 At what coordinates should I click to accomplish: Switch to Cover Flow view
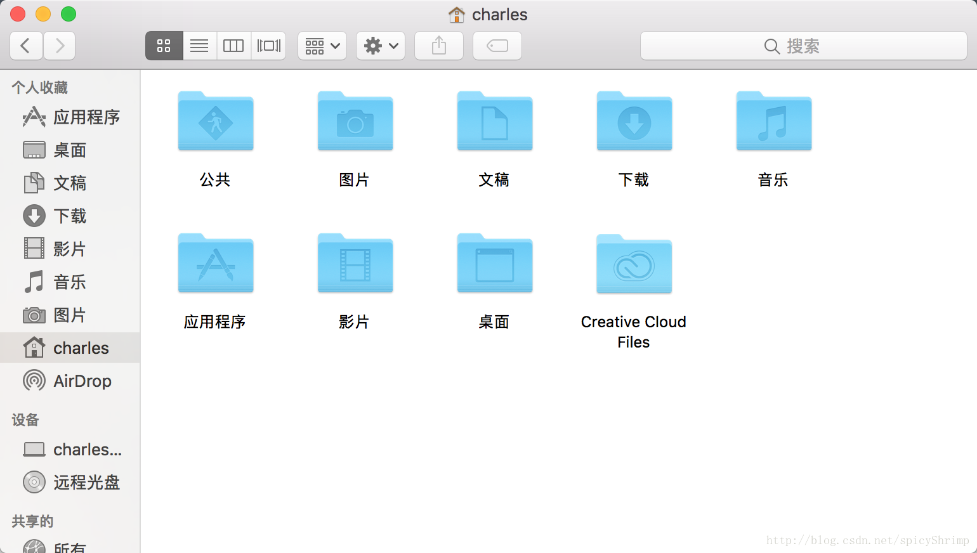coord(268,45)
